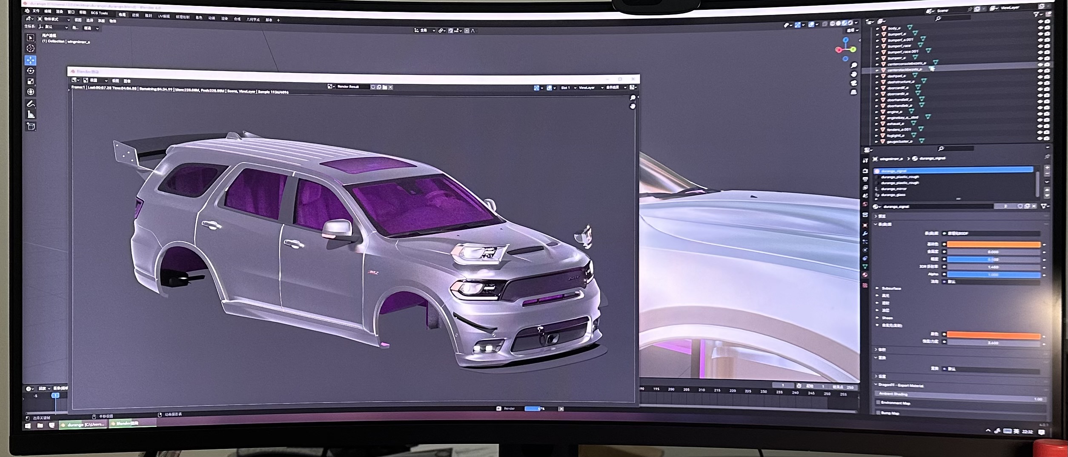Expand the Subsurface section
Image resolution: width=1068 pixels, height=457 pixels.
point(877,288)
